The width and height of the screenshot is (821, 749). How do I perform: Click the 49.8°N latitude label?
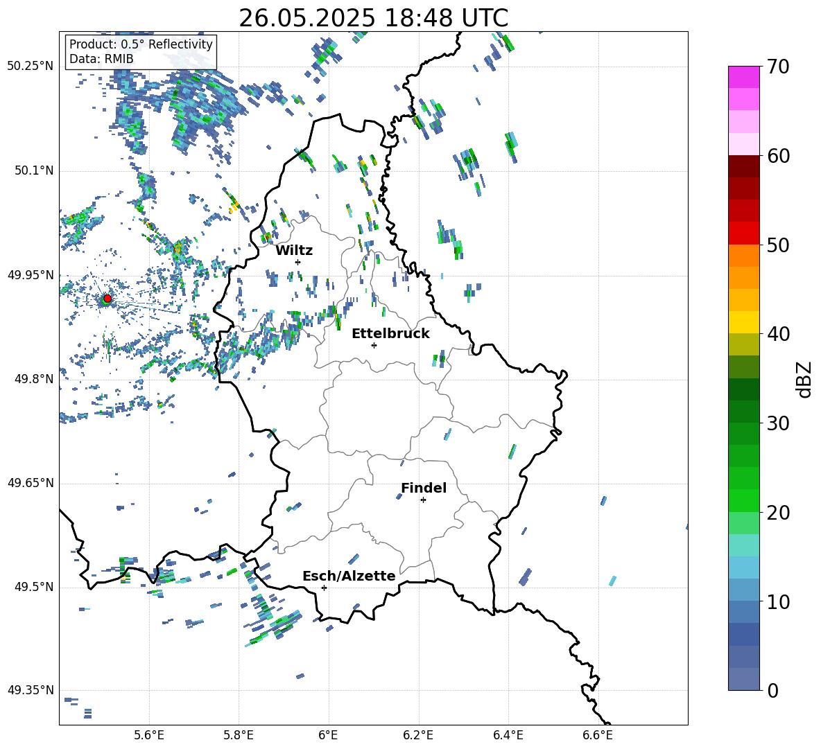pos(34,379)
